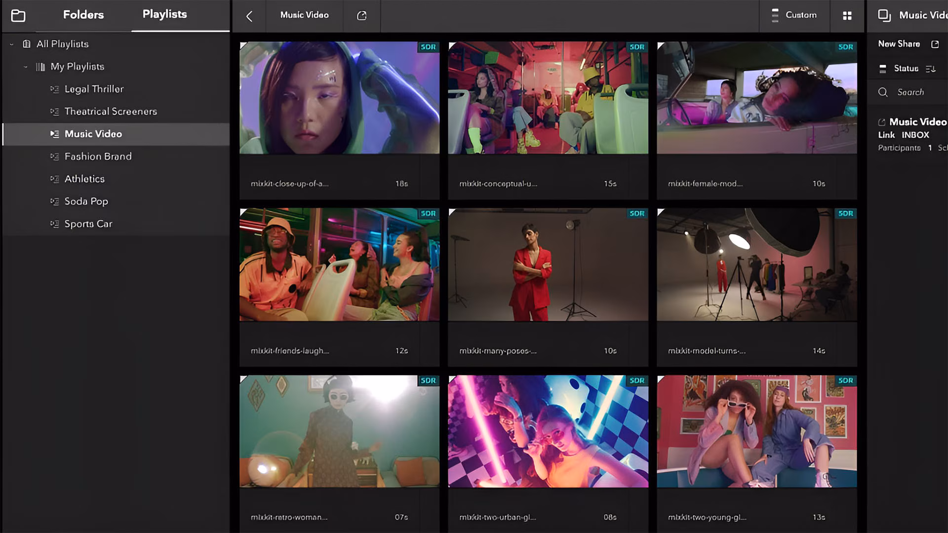Screen dimensions: 948x533
Task: Click the INBOX label in share panel
Action: click(915, 135)
